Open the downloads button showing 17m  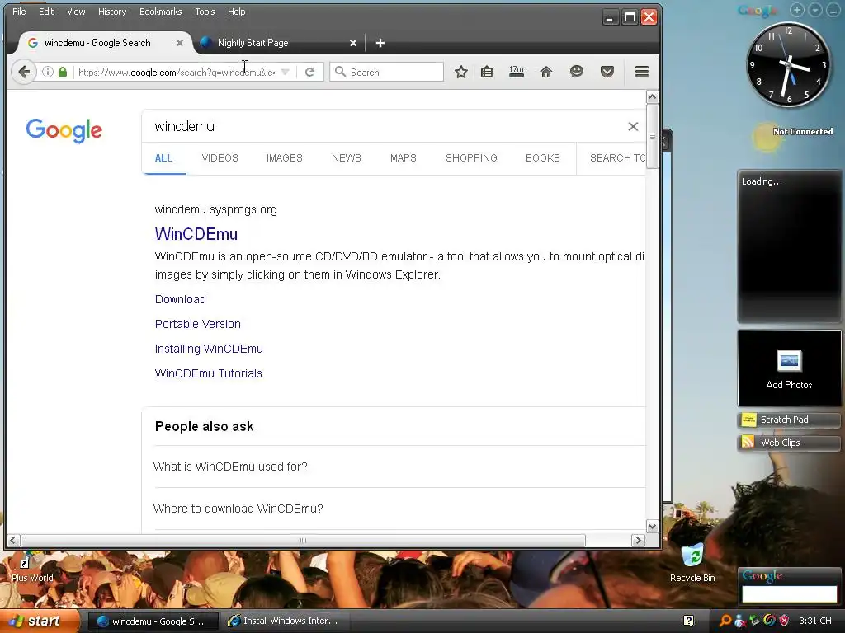pos(517,72)
